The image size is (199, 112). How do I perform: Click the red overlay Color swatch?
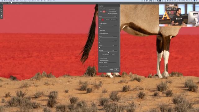click(x=103, y=20)
